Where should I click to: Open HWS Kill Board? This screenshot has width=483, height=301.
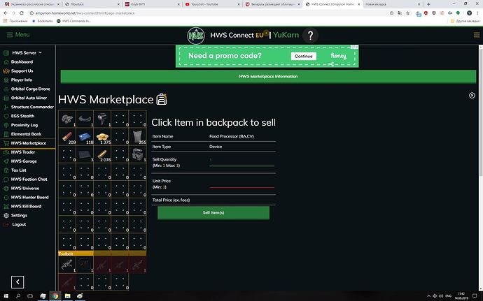coord(26,206)
